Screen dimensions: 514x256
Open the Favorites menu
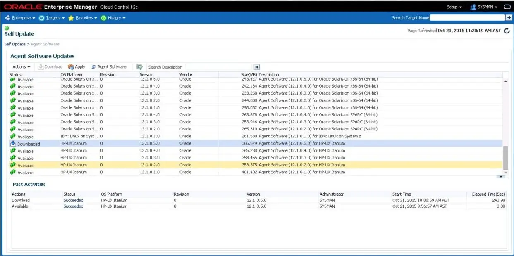coord(82,18)
